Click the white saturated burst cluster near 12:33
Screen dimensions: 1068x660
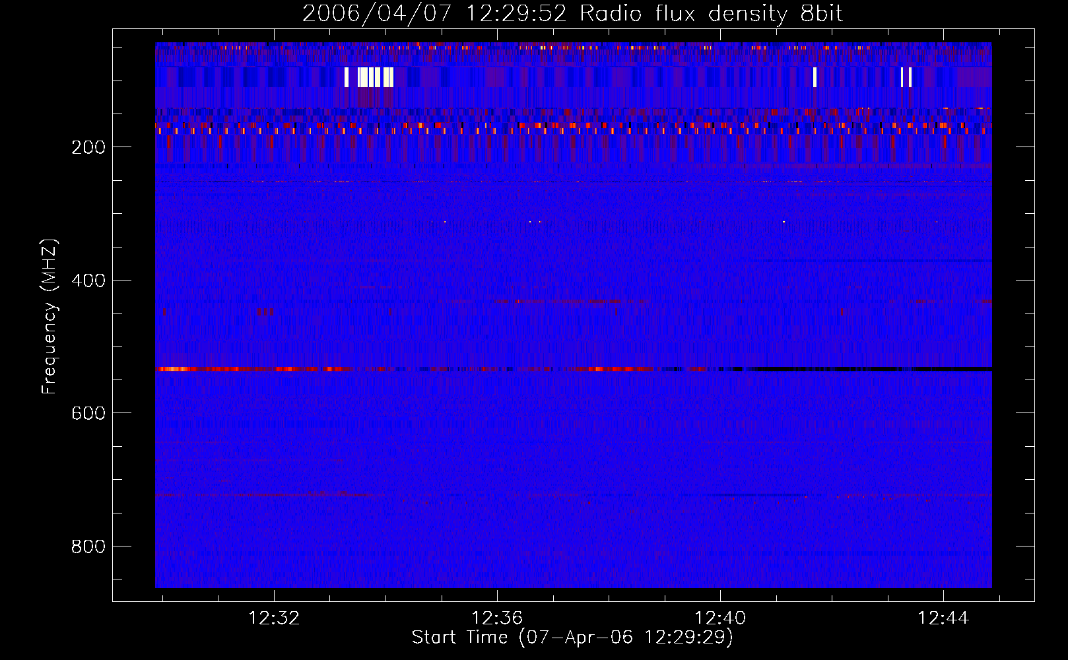point(369,77)
